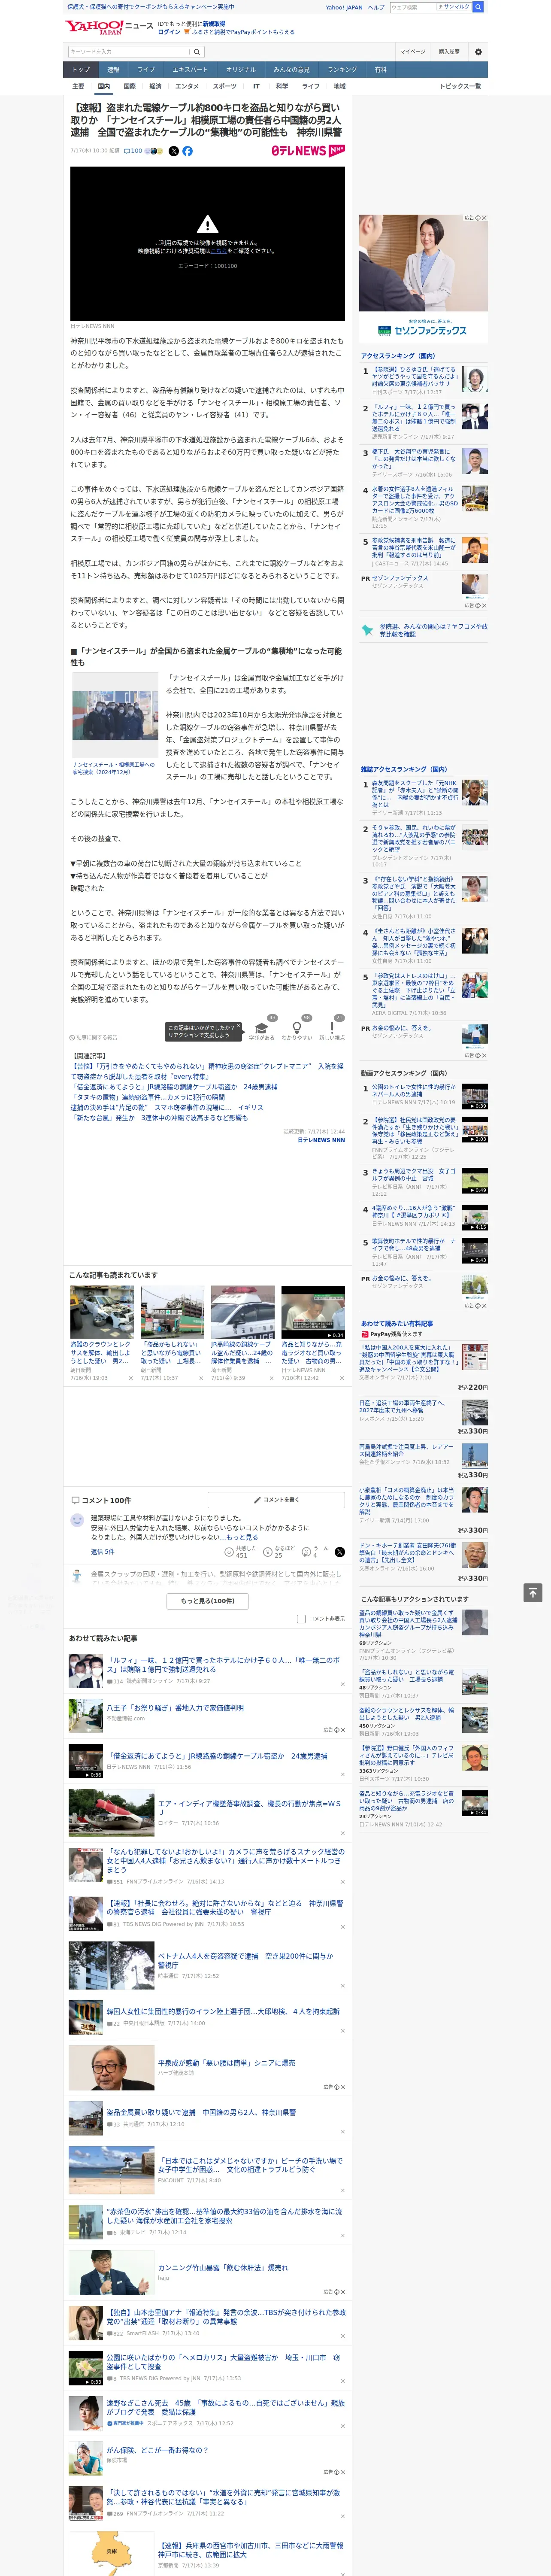Click in the header ウェブ検索 field

(413, 7)
